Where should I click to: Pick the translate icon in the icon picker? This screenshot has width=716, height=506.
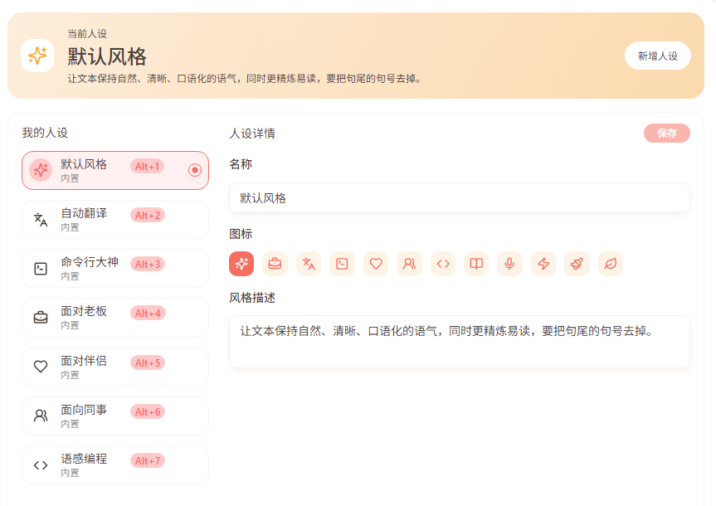coord(309,264)
